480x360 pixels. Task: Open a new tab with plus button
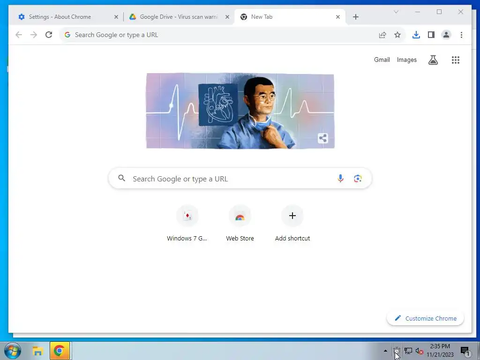pyautogui.click(x=355, y=17)
